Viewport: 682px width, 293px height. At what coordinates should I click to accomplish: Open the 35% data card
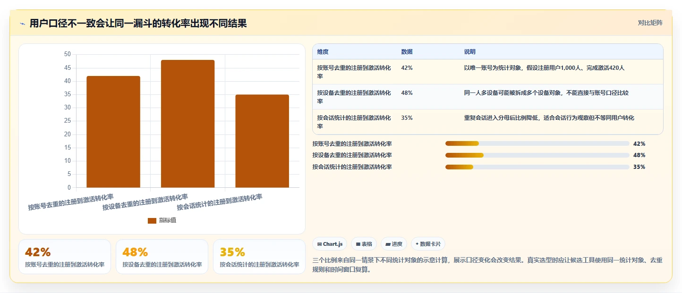(x=259, y=257)
